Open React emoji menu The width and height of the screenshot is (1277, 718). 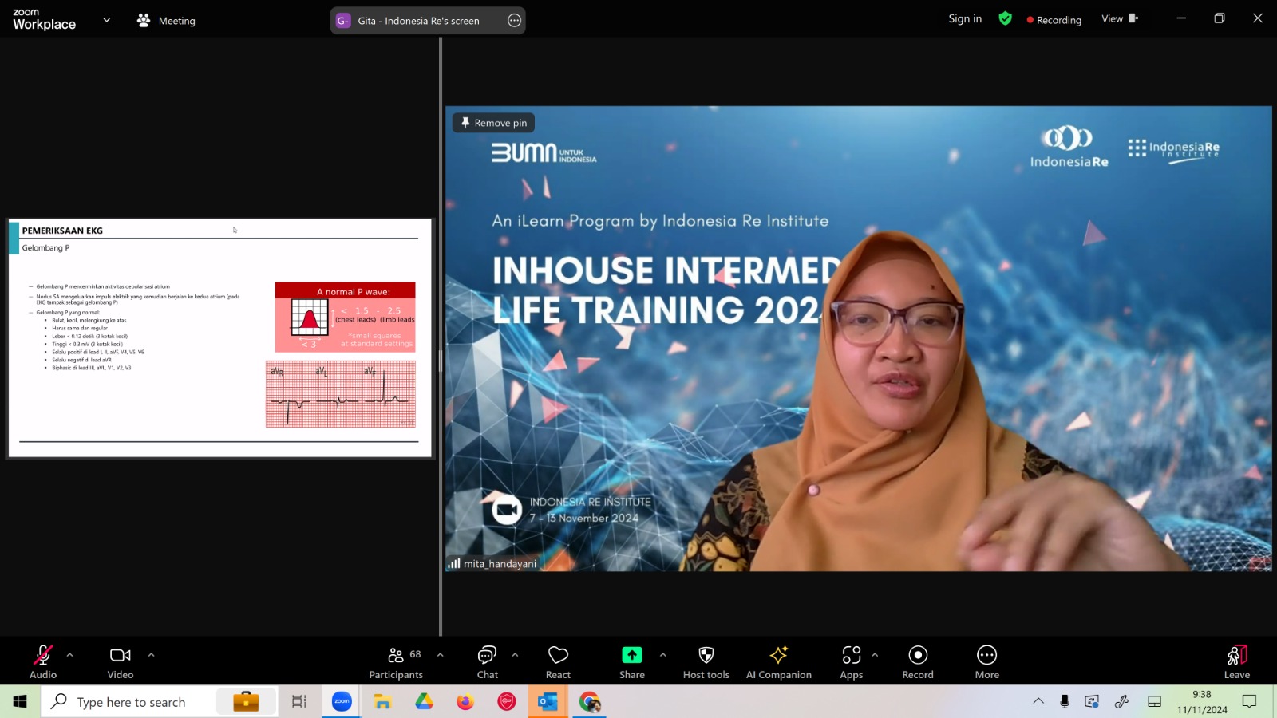click(x=558, y=662)
